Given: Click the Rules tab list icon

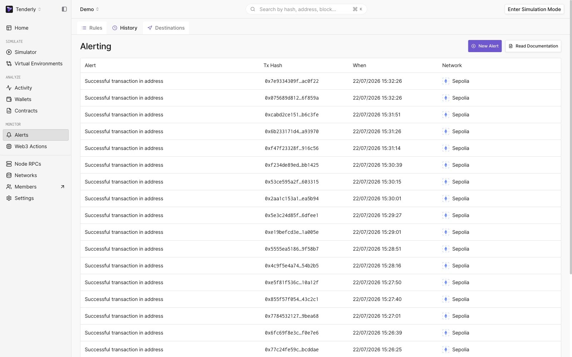Looking at the screenshot, I should 84,28.
